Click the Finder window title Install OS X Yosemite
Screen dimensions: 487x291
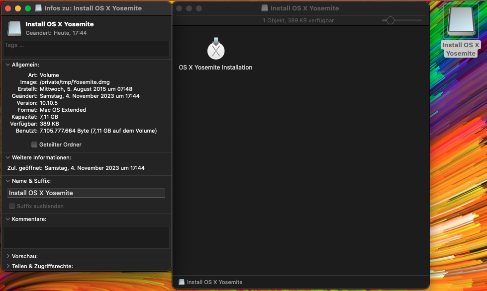tap(304, 8)
